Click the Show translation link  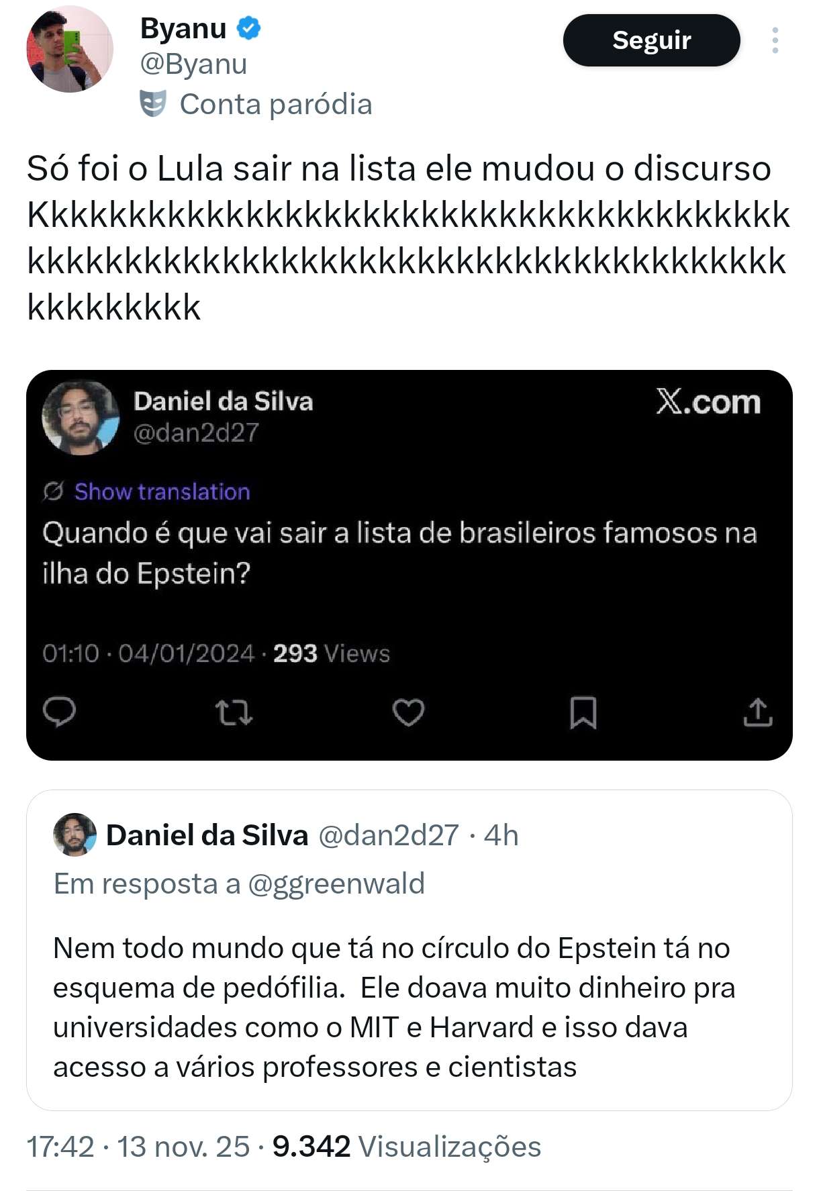pyautogui.click(x=162, y=491)
